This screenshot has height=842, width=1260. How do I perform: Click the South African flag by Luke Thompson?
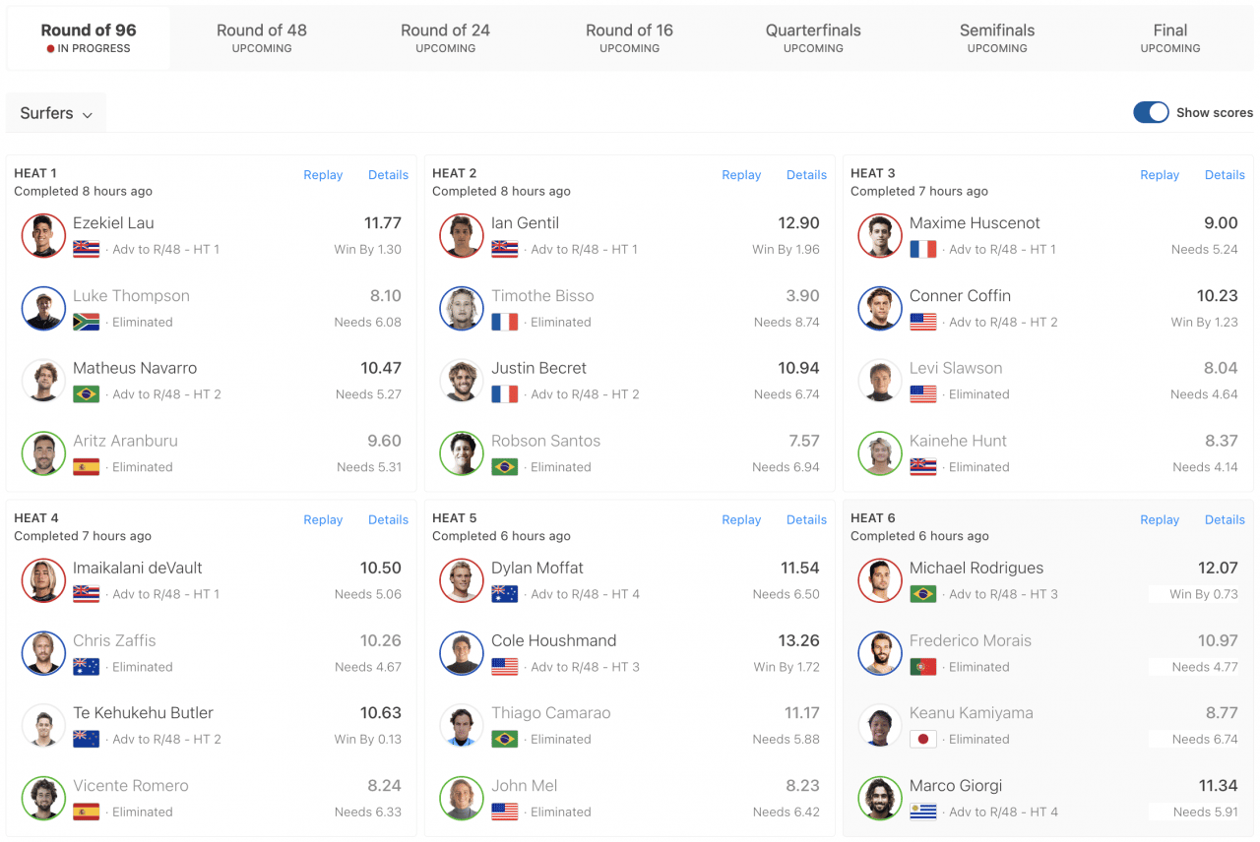click(86, 323)
